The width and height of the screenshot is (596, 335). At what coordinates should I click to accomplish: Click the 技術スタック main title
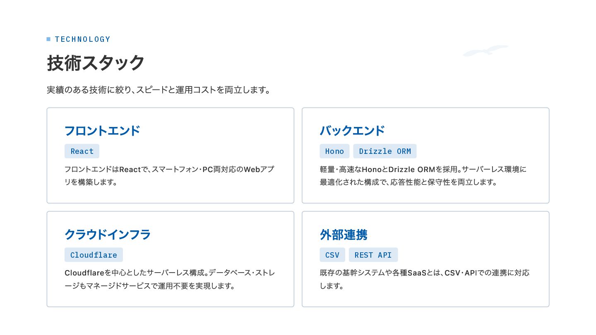click(x=96, y=63)
